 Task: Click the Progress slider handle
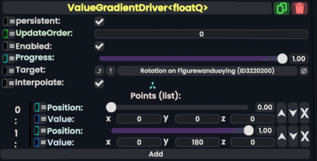(282, 59)
